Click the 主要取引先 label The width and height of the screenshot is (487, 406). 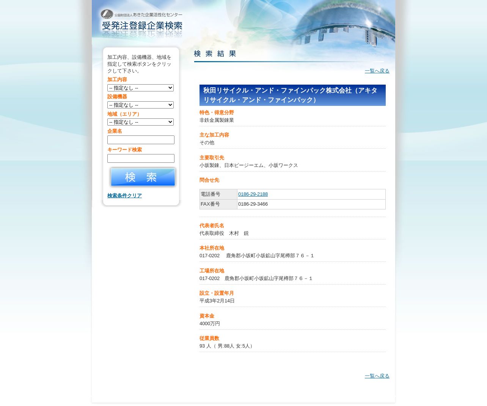tap(212, 158)
